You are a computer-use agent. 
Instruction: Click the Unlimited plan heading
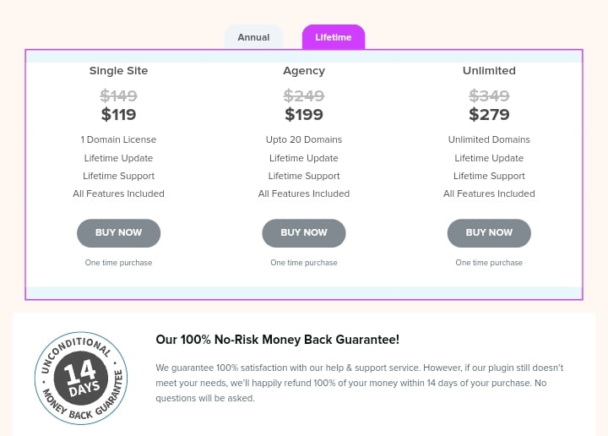(x=489, y=71)
